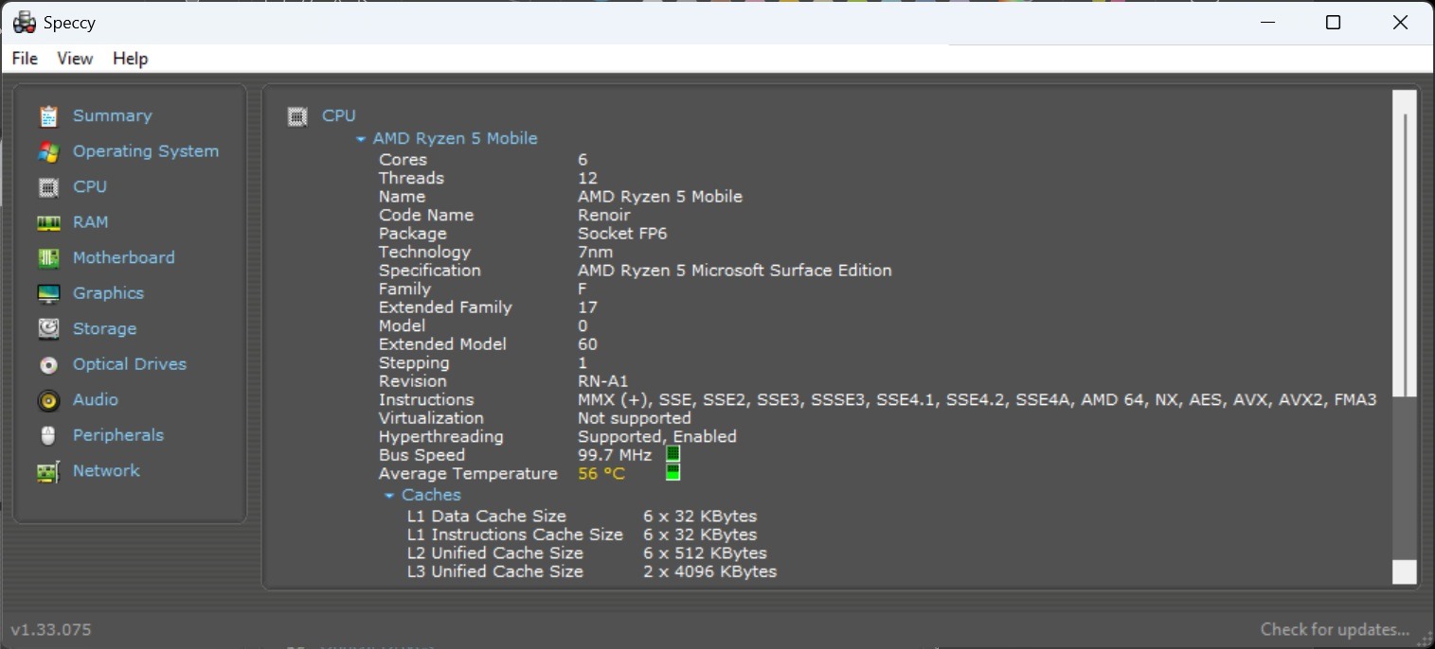The image size is (1435, 649).
Task: Open Operating System via Windows flag icon
Action: pyautogui.click(x=48, y=151)
